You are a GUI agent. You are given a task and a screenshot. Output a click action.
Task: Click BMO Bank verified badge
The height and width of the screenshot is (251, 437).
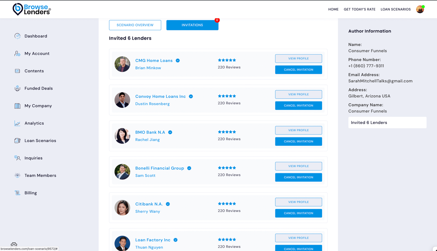(170, 132)
